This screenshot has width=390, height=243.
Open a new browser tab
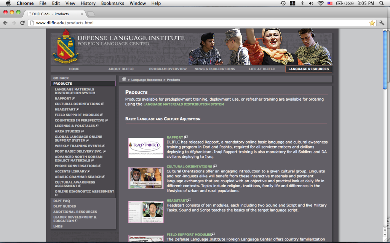click(x=91, y=14)
